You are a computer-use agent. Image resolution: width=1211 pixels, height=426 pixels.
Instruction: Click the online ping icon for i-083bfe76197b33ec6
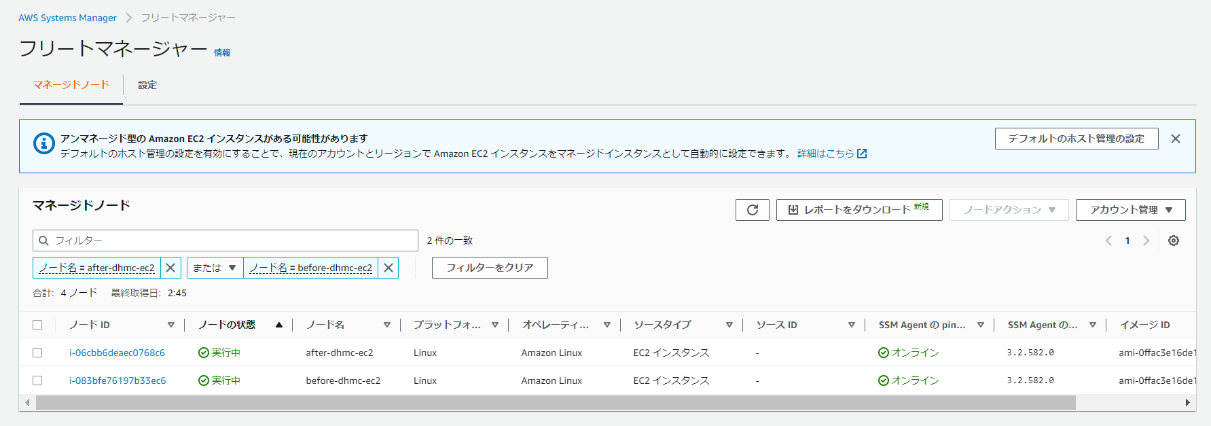pyautogui.click(x=883, y=380)
